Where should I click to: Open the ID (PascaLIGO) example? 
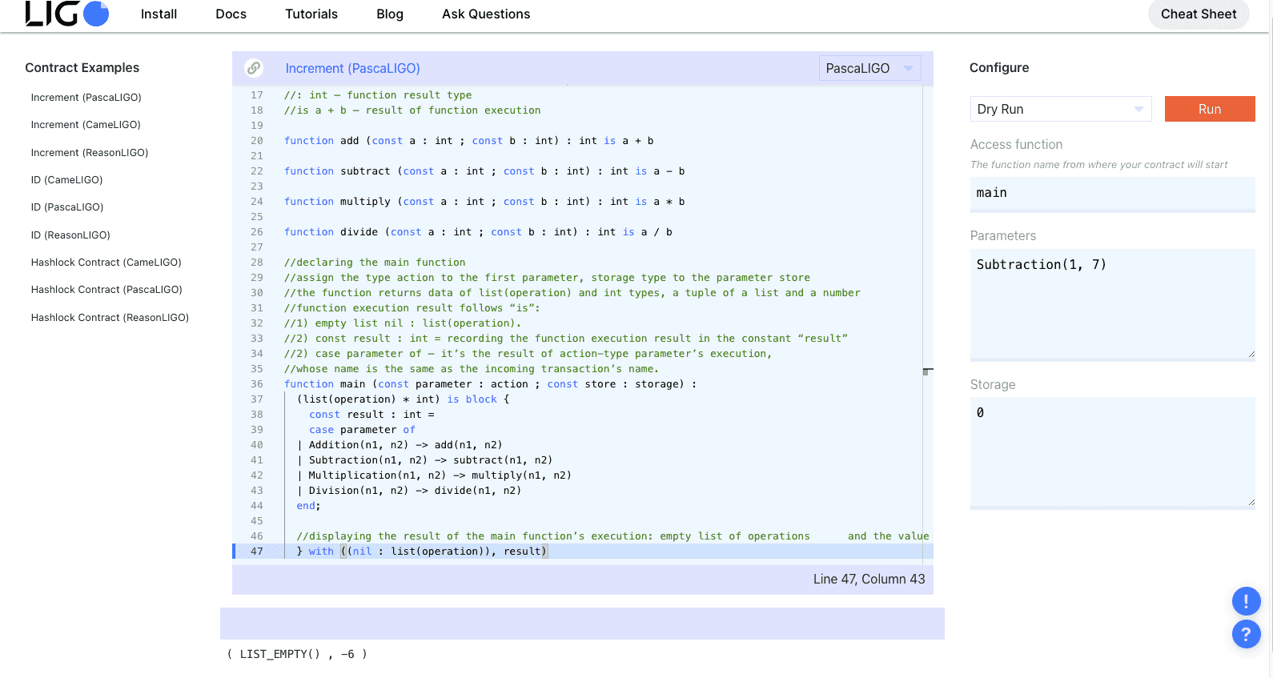click(67, 207)
